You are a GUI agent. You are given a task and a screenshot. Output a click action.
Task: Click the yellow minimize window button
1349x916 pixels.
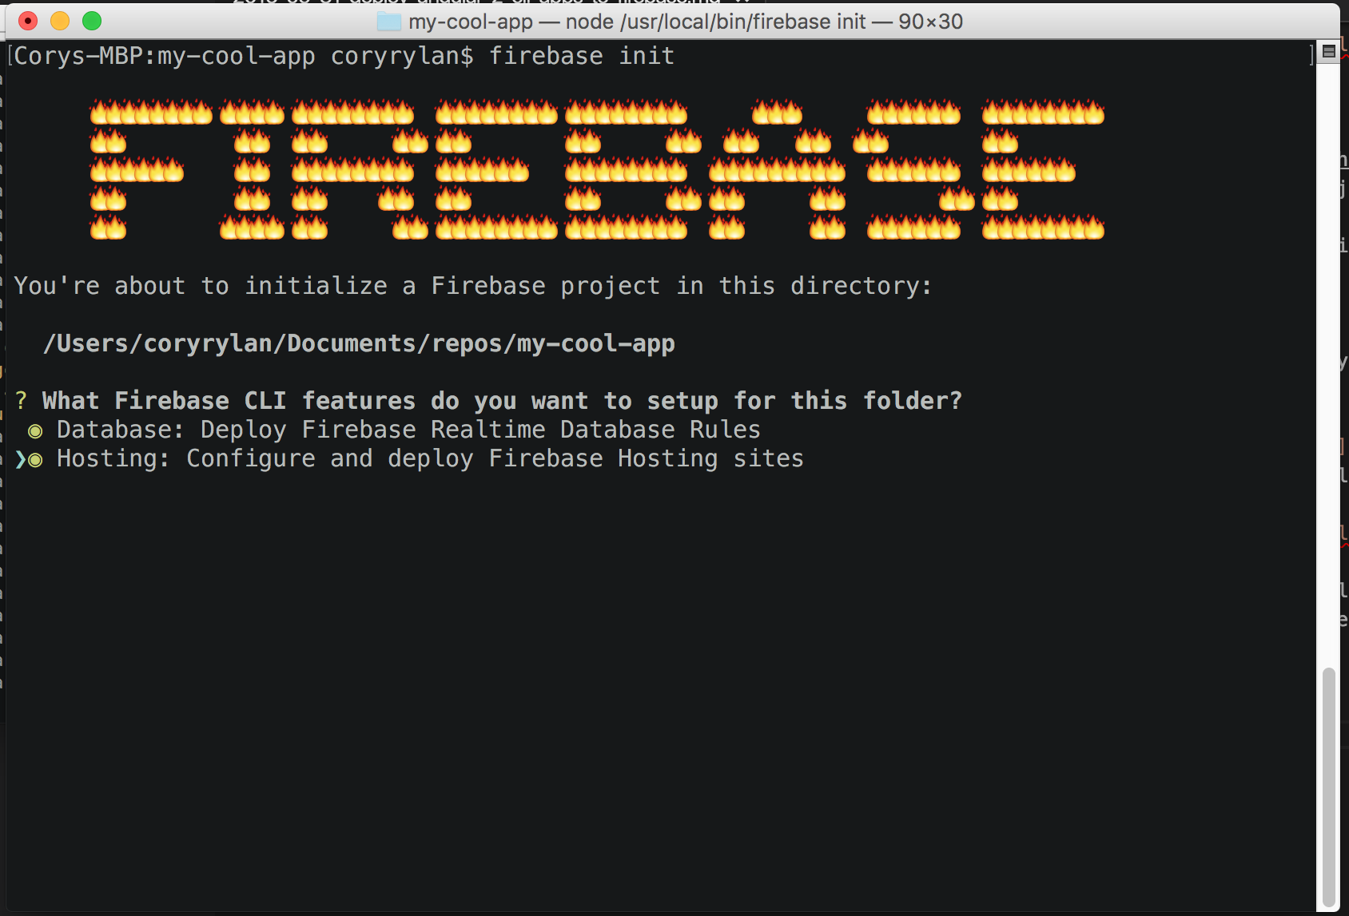[x=60, y=21]
